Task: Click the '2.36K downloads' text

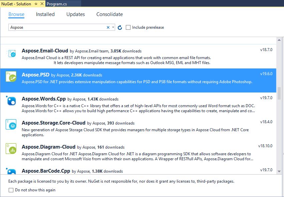Action: tap(86, 75)
